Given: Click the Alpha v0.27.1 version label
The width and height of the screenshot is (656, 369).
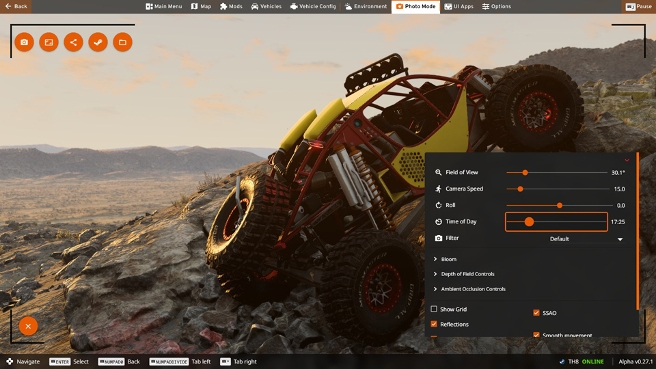Looking at the screenshot, I should [x=635, y=362].
